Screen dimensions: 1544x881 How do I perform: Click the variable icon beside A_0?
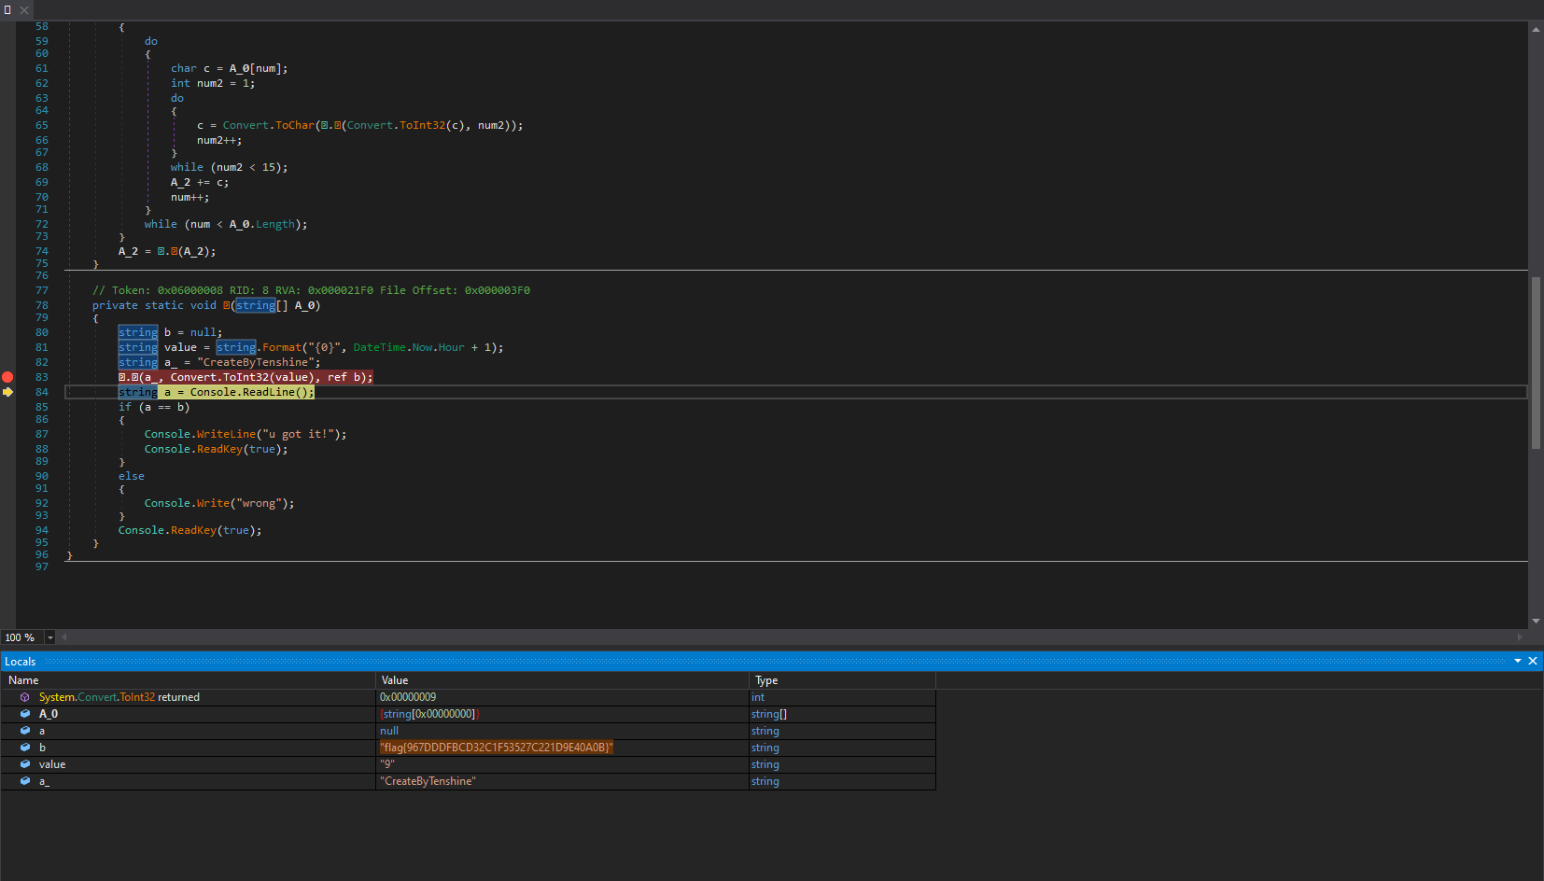25,714
